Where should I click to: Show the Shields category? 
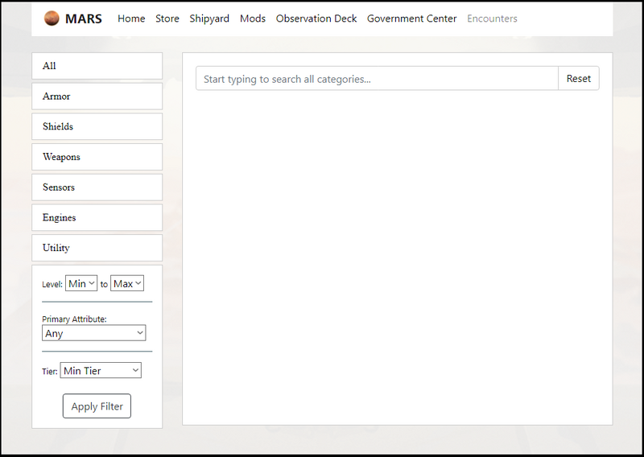[x=97, y=126]
